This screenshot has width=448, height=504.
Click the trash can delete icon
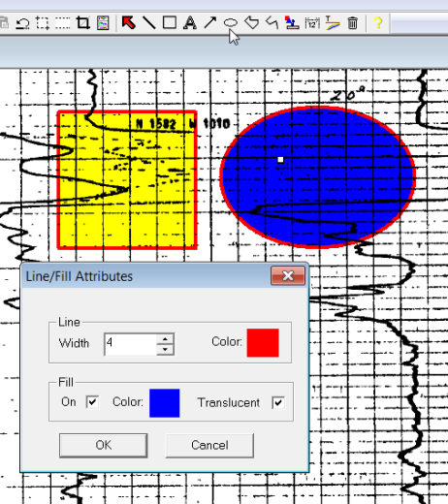[x=353, y=23]
